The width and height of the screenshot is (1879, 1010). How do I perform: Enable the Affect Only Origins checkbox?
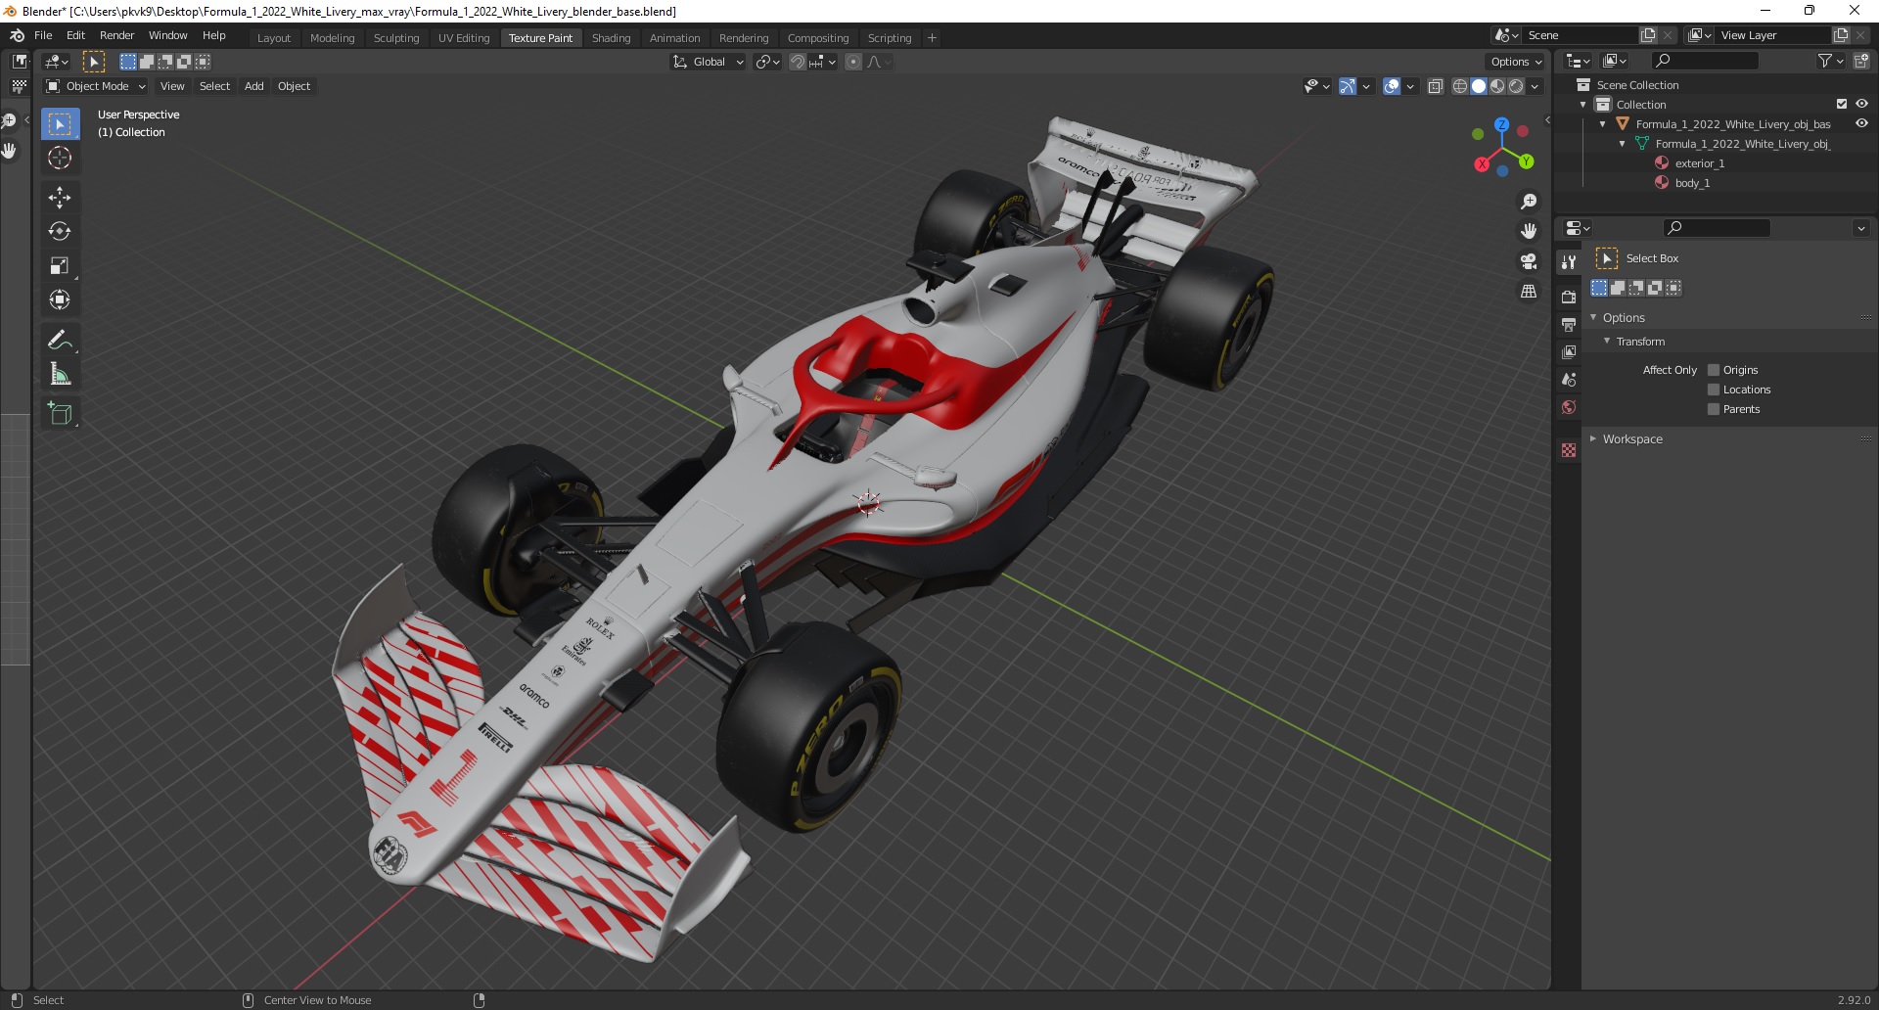point(1714,370)
